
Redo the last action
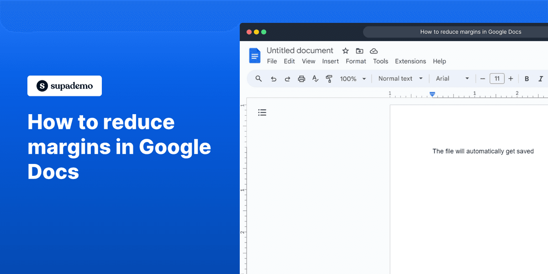[x=287, y=78]
